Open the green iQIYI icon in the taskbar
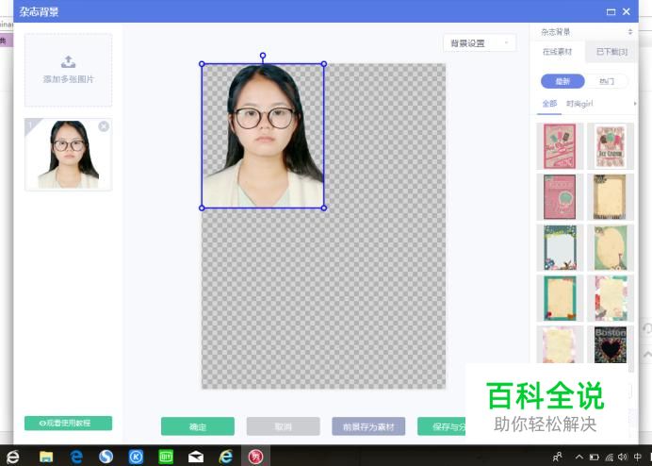Image resolution: width=652 pixels, height=466 pixels. click(x=166, y=457)
